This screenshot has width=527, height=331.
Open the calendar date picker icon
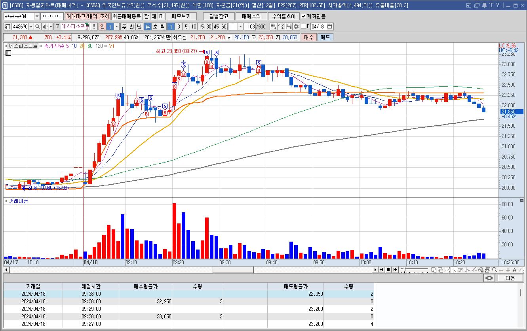tap(329, 26)
